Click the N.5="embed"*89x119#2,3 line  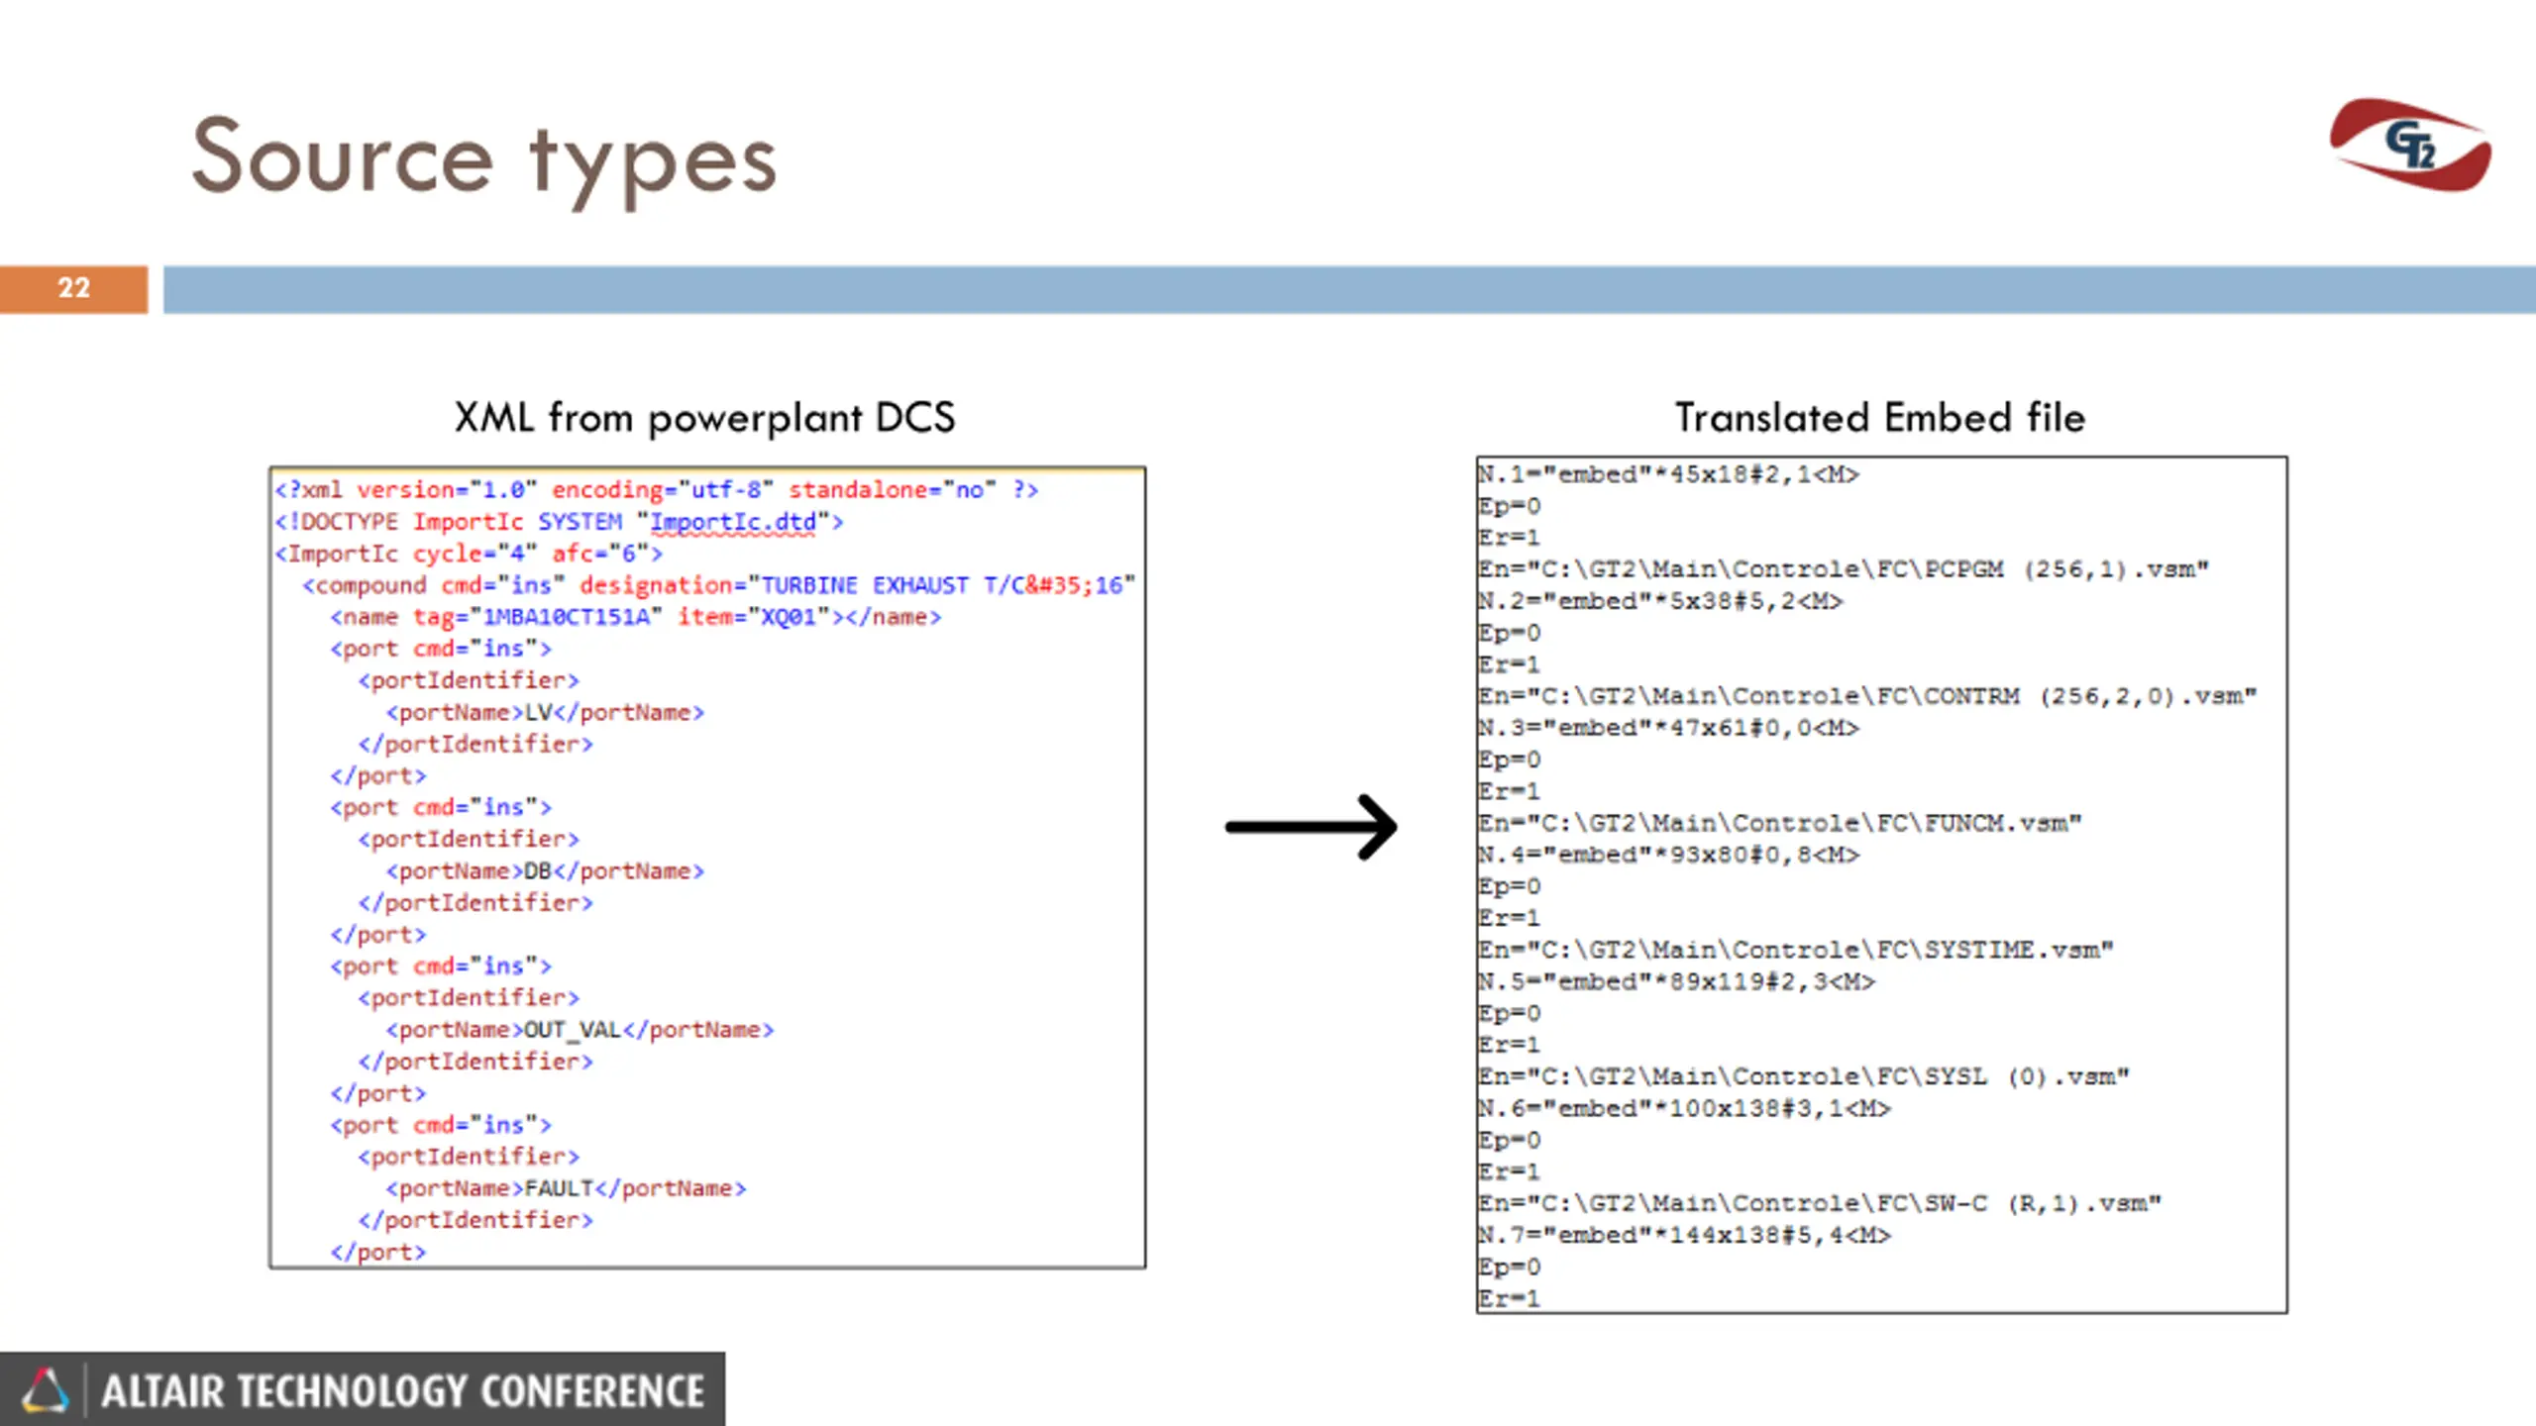tap(1677, 981)
